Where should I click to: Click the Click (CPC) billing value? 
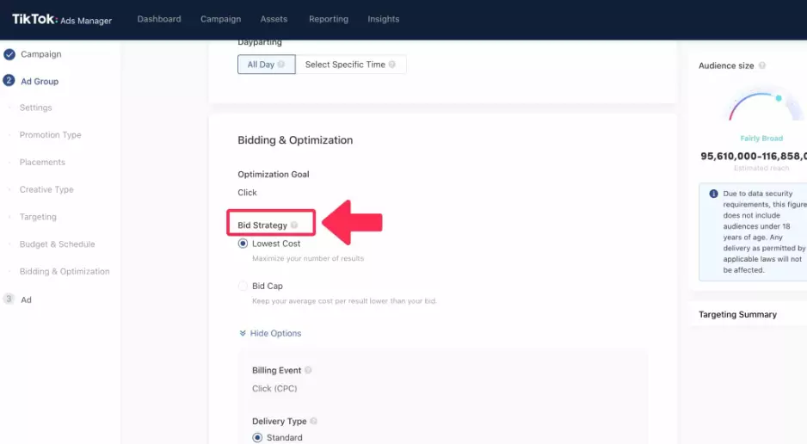click(274, 388)
